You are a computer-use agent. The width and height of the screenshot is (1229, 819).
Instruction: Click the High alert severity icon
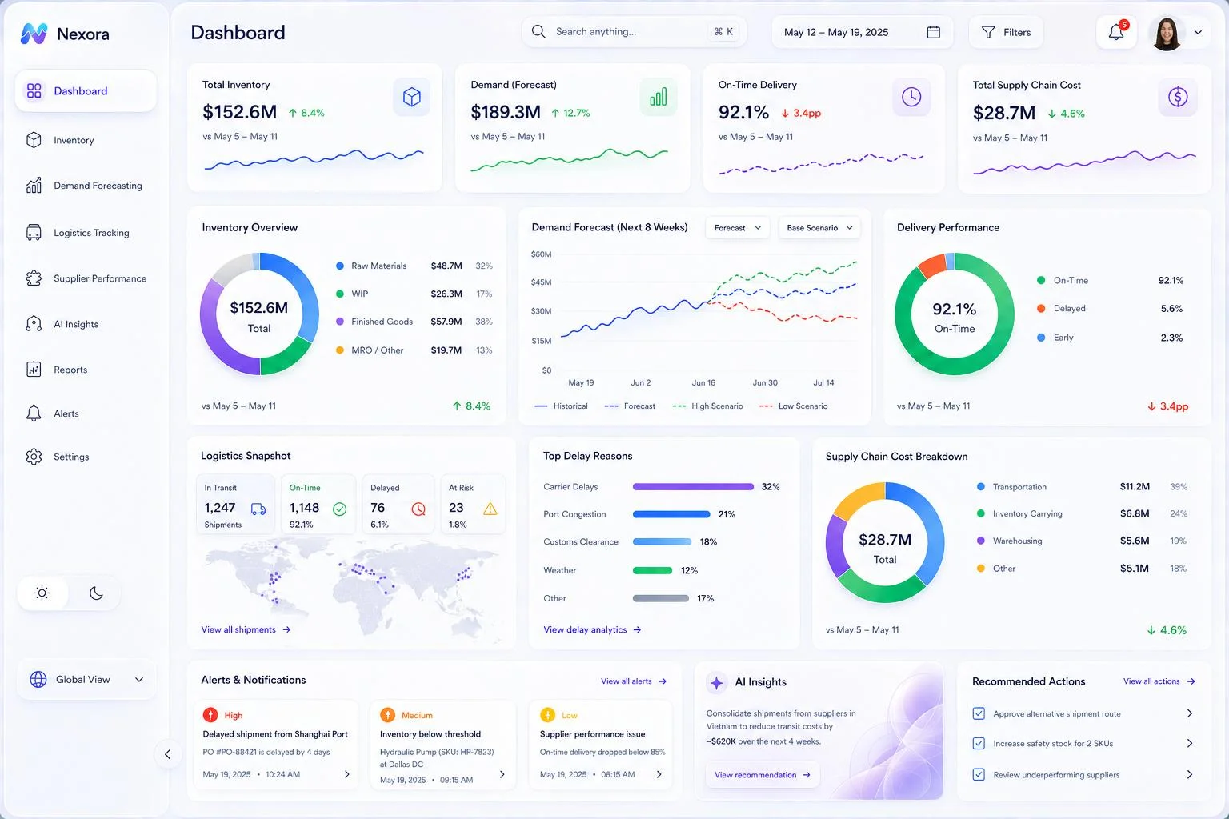click(x=210, y=715)
